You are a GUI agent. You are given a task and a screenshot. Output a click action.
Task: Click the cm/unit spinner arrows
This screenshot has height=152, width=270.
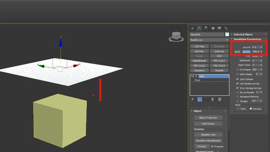pyautogui.click(x=261, y=47)
